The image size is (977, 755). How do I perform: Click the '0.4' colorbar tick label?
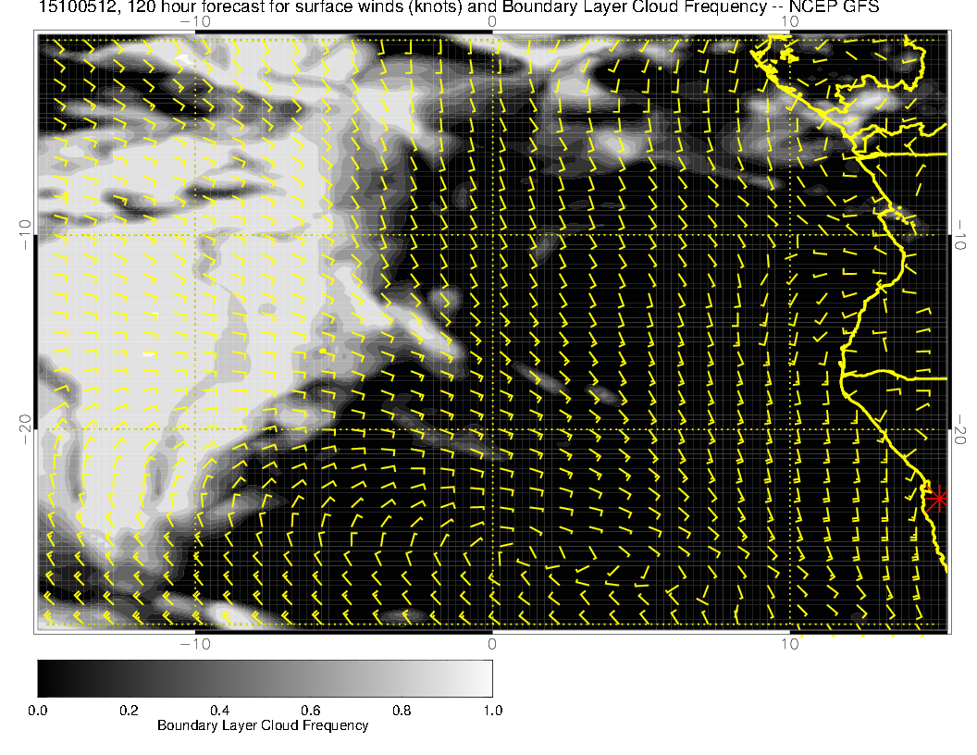[x=219, y=711]
